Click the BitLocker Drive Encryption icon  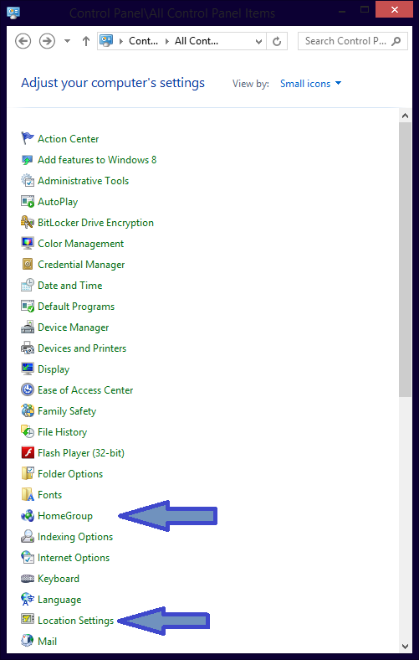[28, 222]
